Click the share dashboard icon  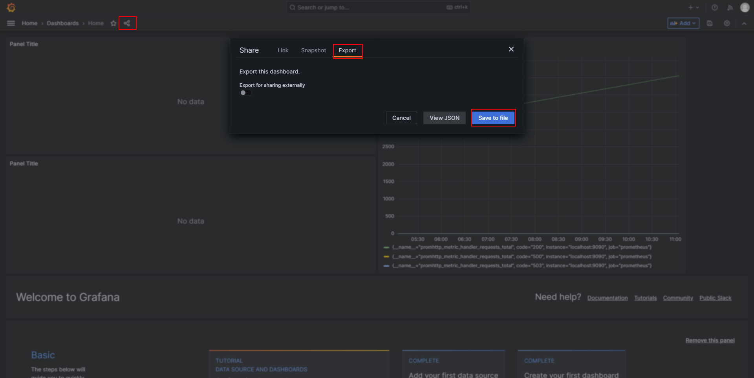(x=127, y=23)
